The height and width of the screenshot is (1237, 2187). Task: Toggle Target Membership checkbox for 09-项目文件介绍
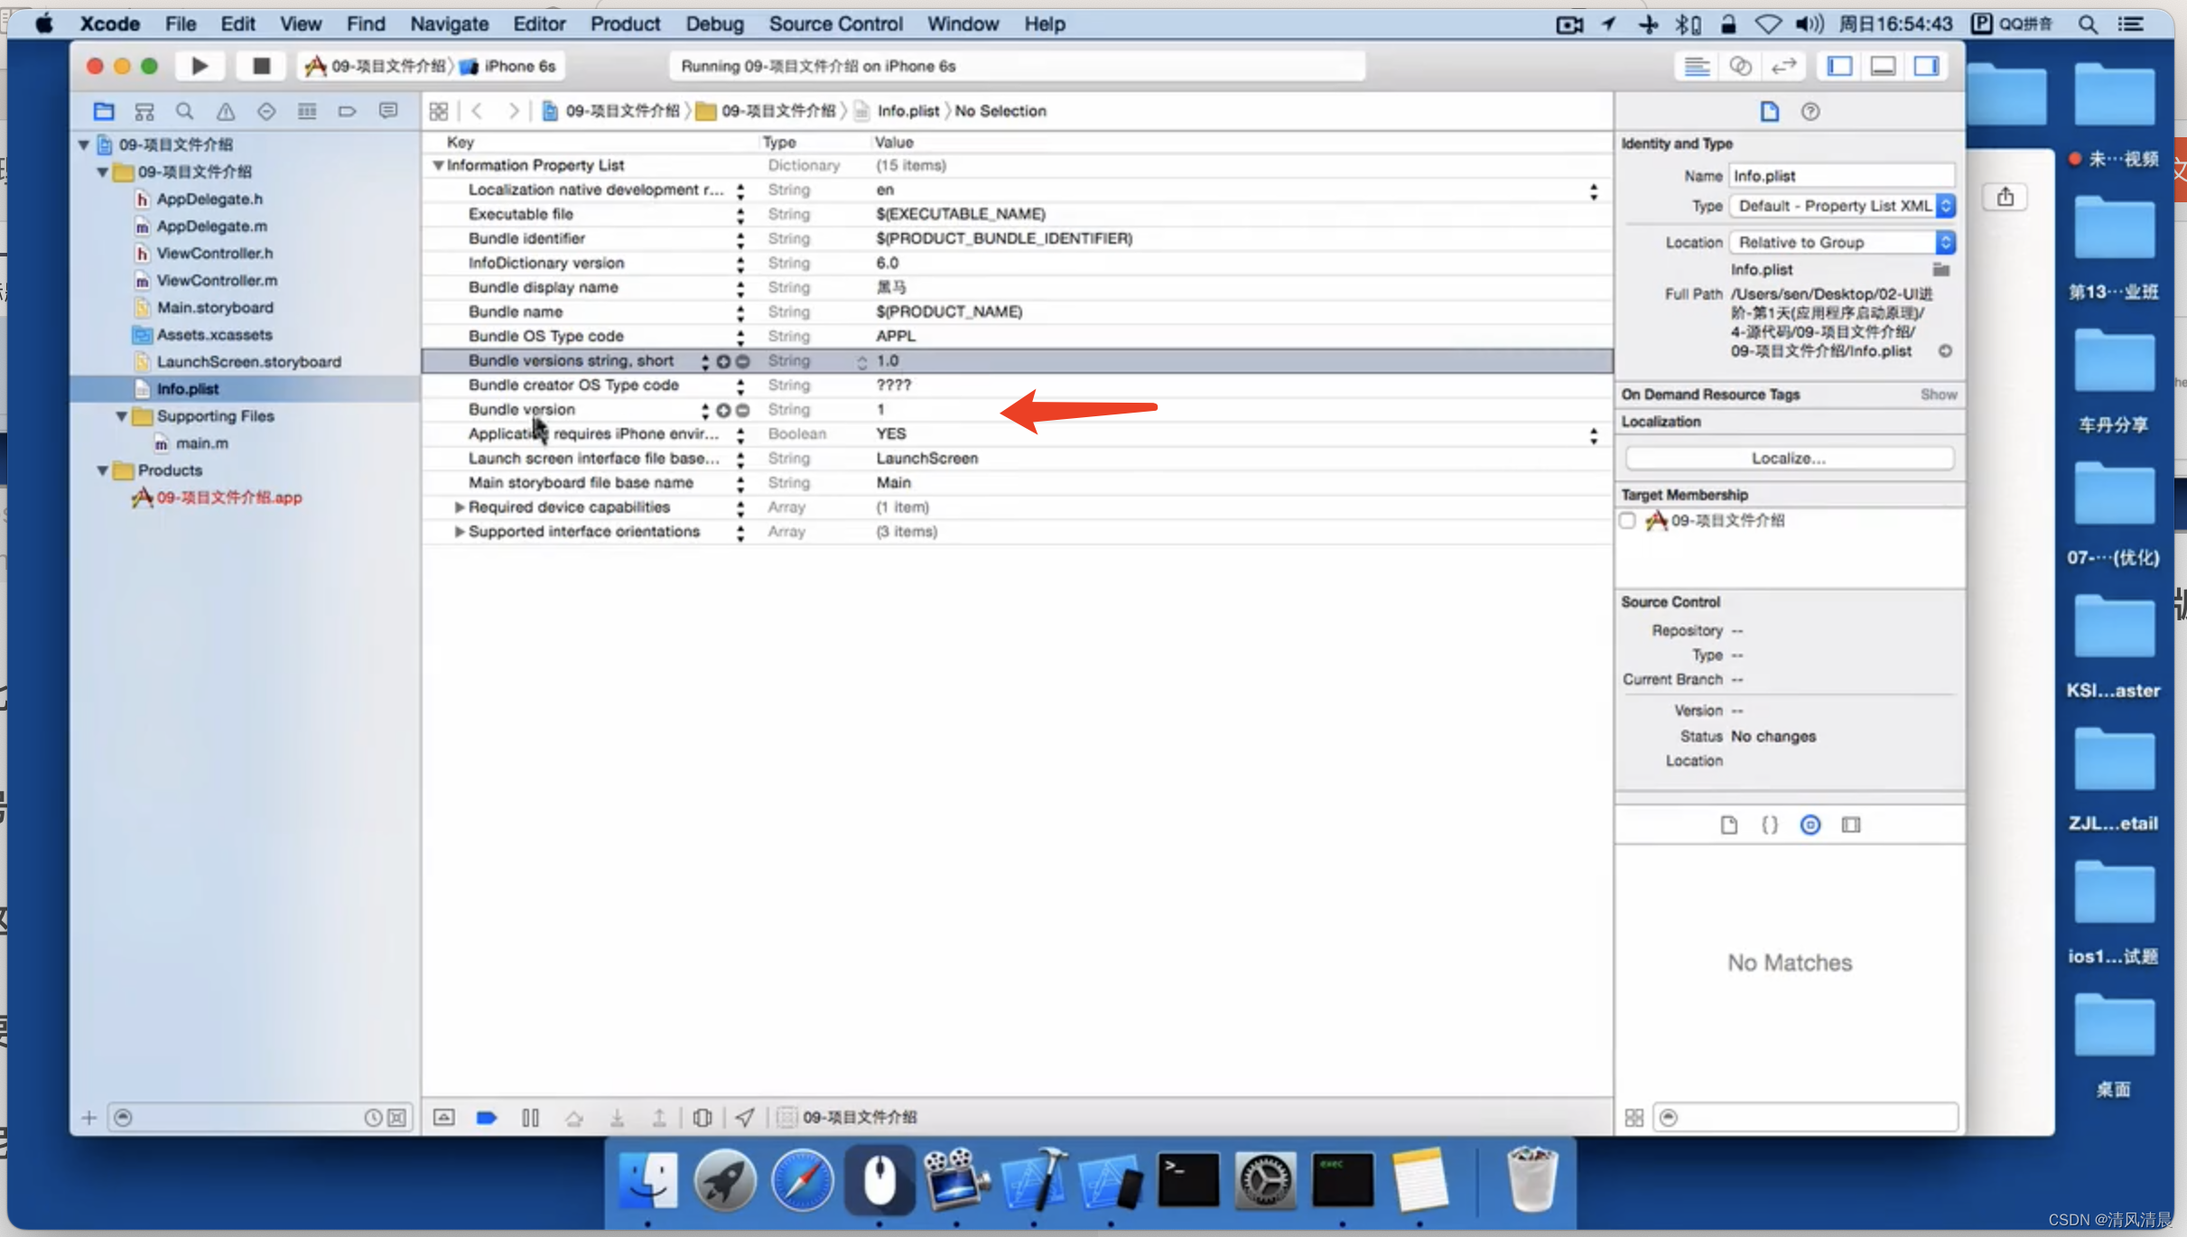[x=1630, y=519]
